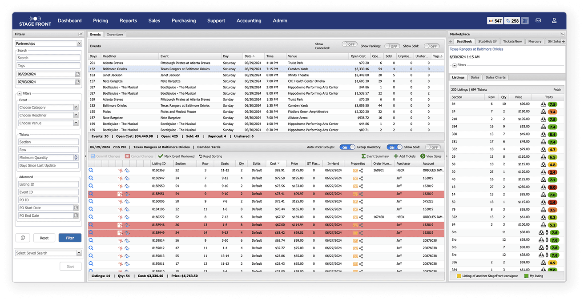Click share icon for listing 8160368
The image size is (584, 299).
[361, 170]
